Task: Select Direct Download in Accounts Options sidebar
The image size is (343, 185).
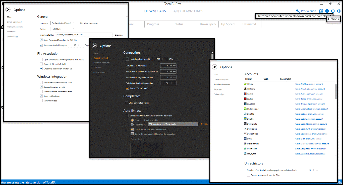Action: click(x=221, y=79)
